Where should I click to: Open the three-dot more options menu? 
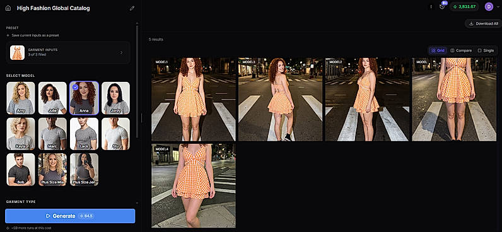pyautogui.click(x=431, y=6)
